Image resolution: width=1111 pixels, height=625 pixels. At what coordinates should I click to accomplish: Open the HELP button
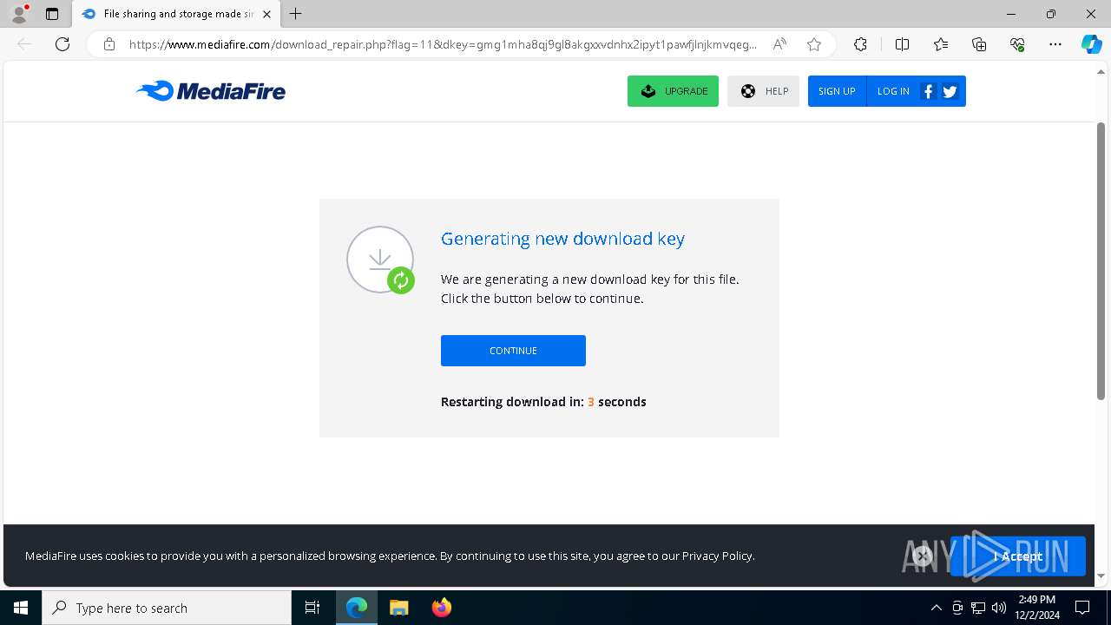pos(763,91)
